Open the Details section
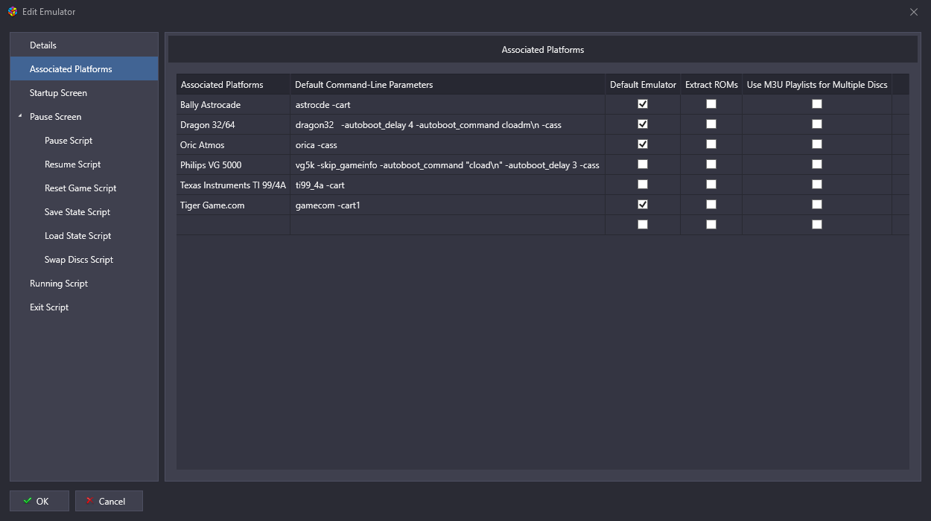The image size is (931, 521). 84,45
